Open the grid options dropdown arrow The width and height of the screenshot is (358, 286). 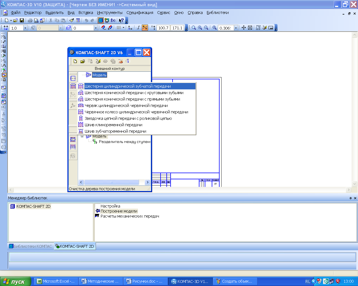[x=123, y=28]
